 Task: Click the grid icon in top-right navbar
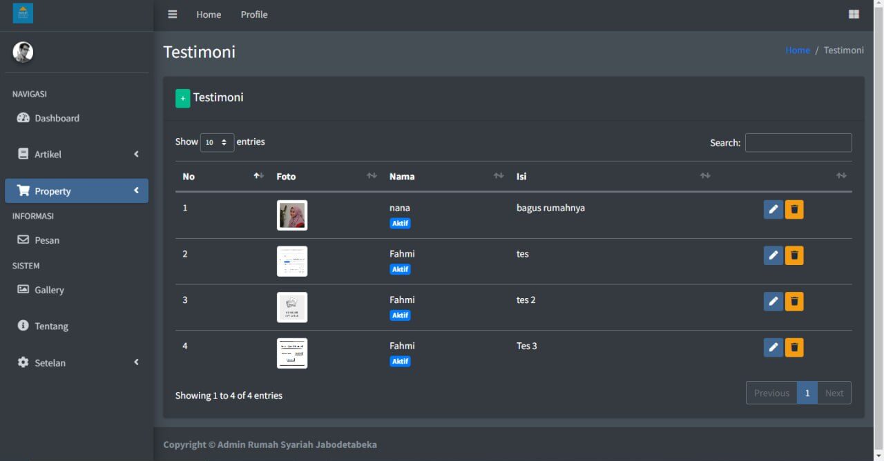(x=854, y=14)
